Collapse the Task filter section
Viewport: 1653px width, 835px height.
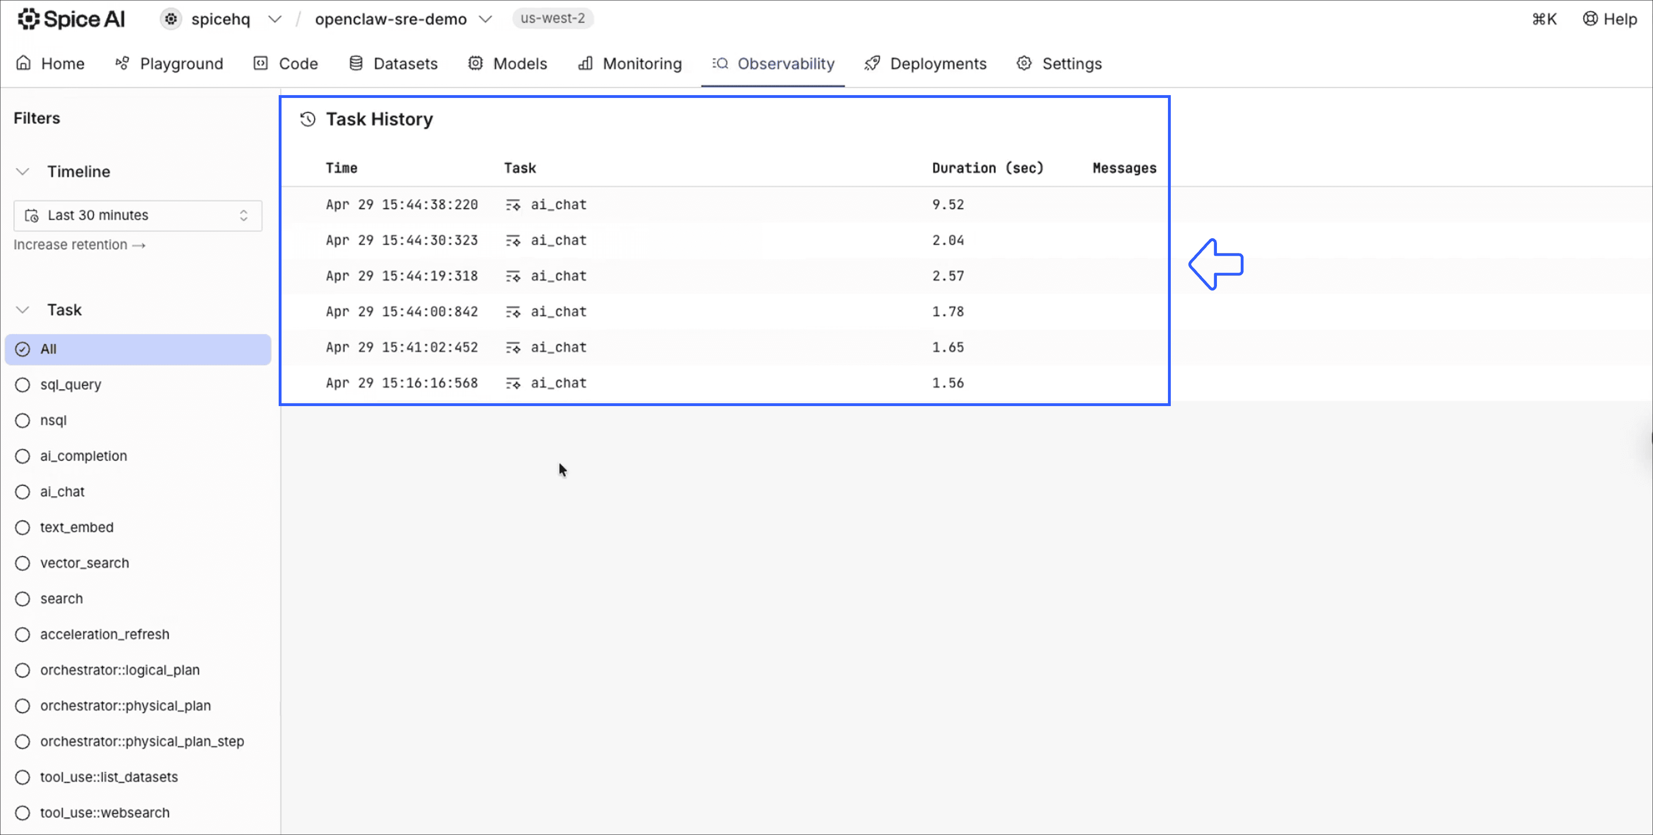(x=22, y=310)
